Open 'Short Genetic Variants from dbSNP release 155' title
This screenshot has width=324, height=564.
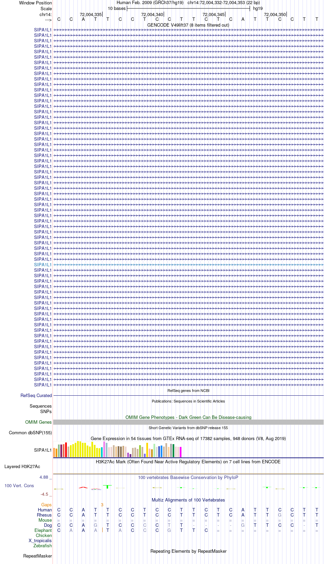point(188,428)
